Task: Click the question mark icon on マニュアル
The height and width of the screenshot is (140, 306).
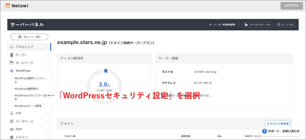Action: click(279, 25)
